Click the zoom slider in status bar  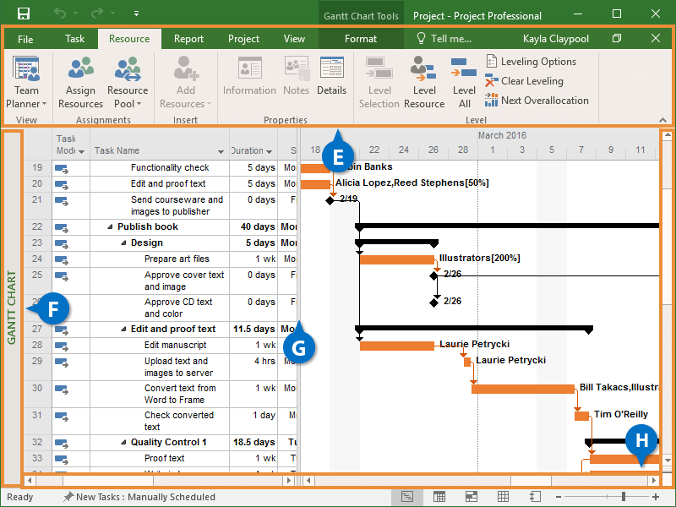pos(624,497)
